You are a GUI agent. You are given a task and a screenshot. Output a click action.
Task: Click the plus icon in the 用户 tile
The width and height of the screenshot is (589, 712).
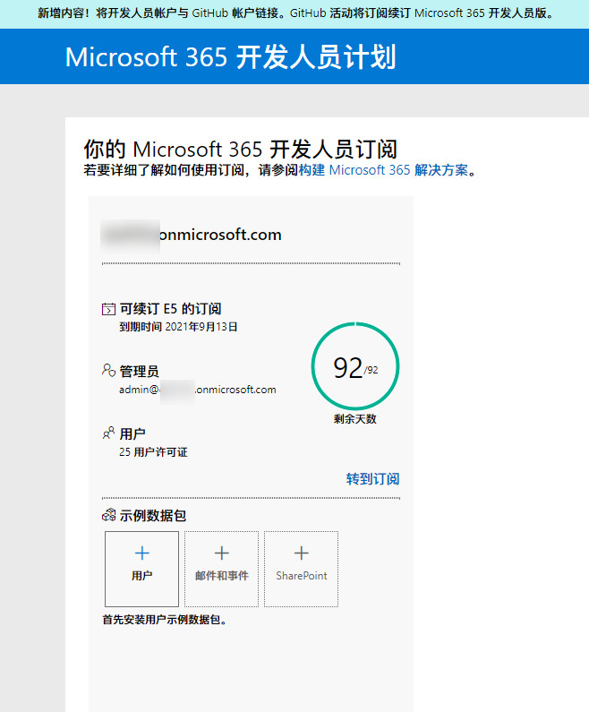(142, 553)
